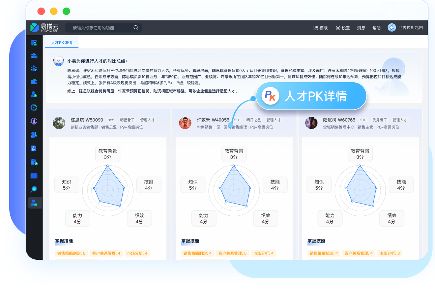Click the clipboard-with-pencil sidebar icon
Viewport: 435px width, 290px height.
pos(34,162)
